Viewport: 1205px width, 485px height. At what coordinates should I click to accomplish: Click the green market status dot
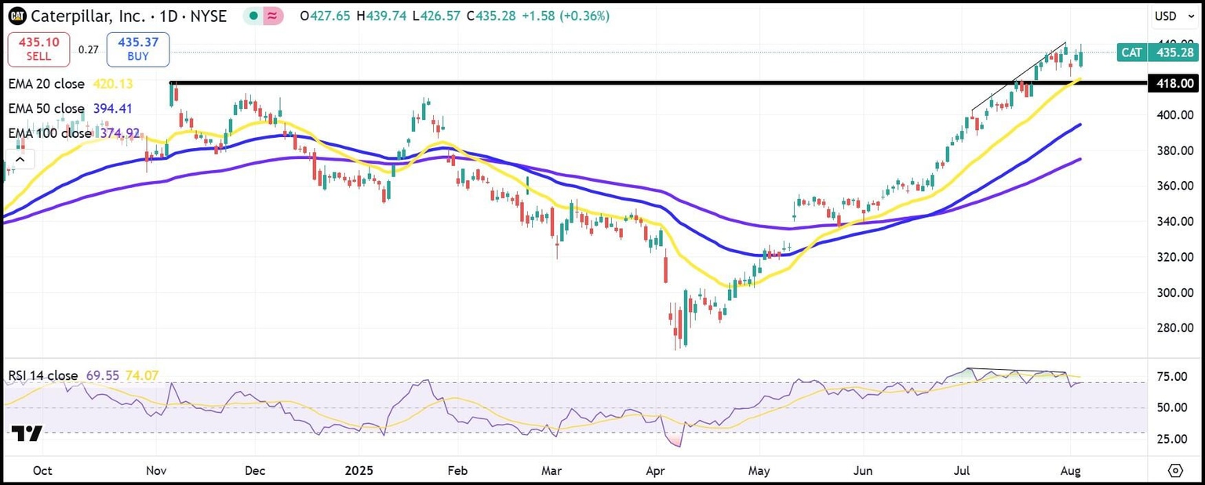[x=252, y=15]
